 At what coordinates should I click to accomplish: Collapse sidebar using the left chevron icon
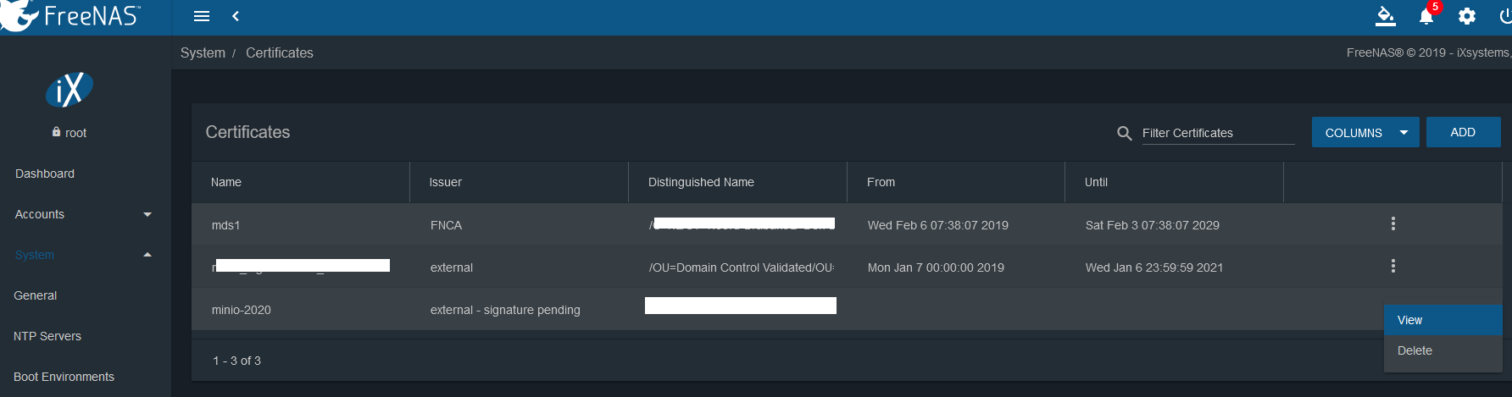(x=236, y=16)
